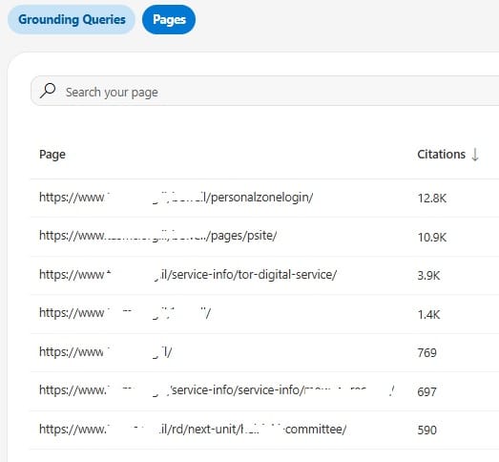Screen dimensions: 499x462
Task: Open the rd/next-unit committee page link
Action: 193,430
